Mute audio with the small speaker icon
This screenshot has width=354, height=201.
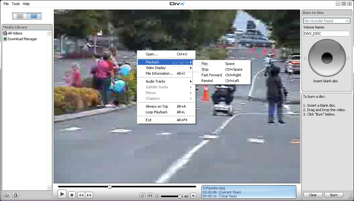click(x=157, y=196)
